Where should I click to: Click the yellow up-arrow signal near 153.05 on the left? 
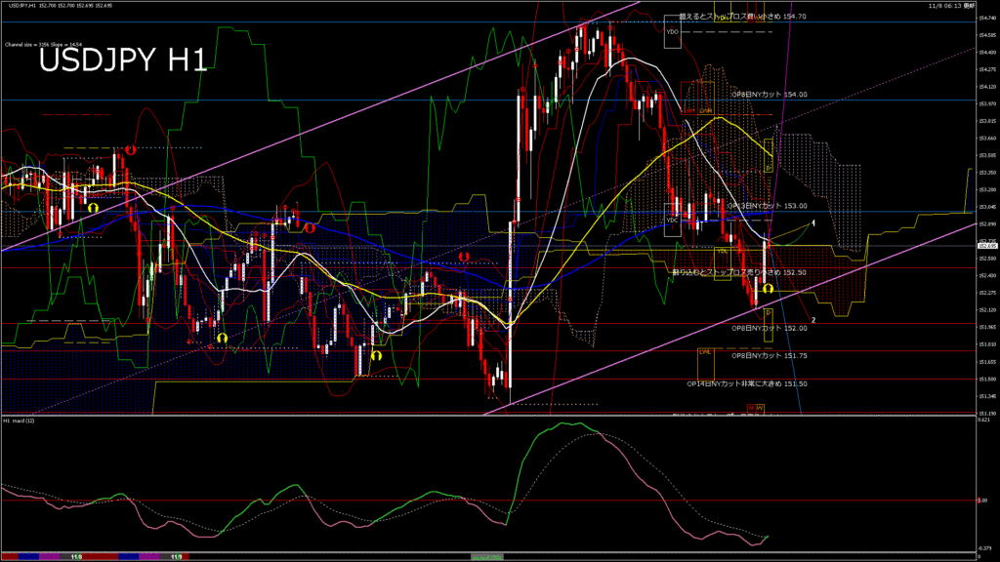pyautogui.click(x=93, y=208)
